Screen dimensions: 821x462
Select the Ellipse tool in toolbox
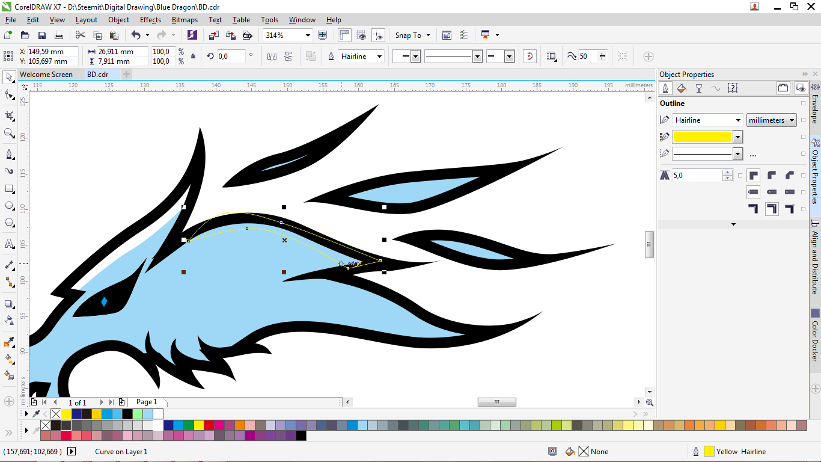tap(9, 206)
